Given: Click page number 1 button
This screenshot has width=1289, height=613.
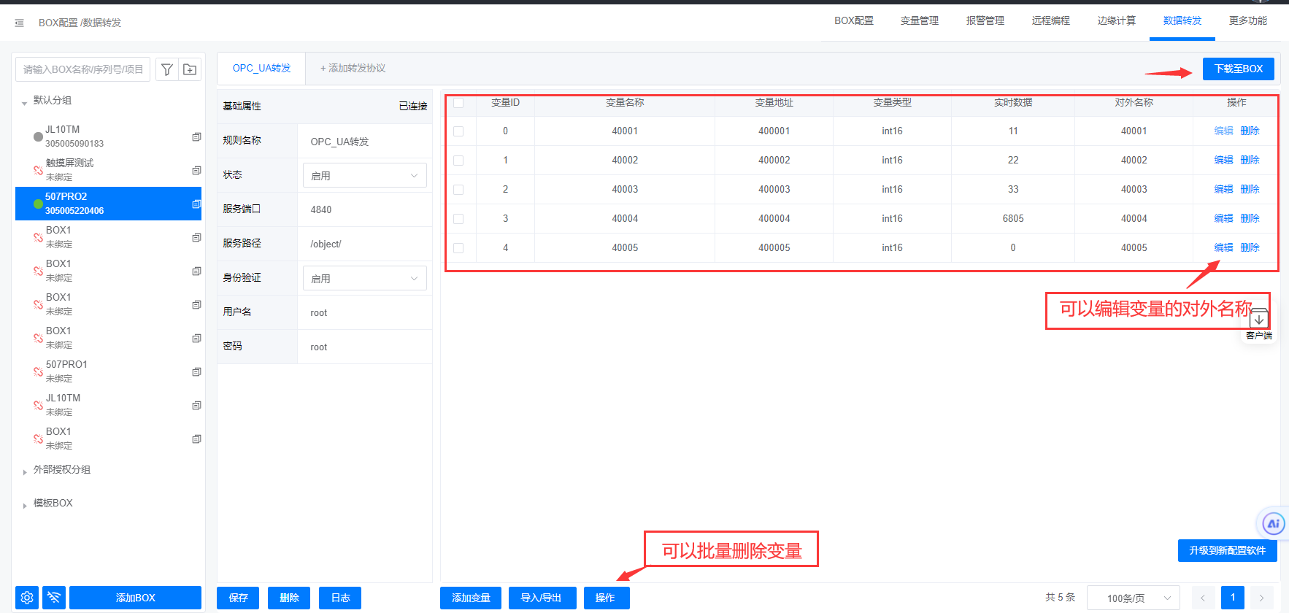Looking at the screenshot, I should (x=1233, y=598).
